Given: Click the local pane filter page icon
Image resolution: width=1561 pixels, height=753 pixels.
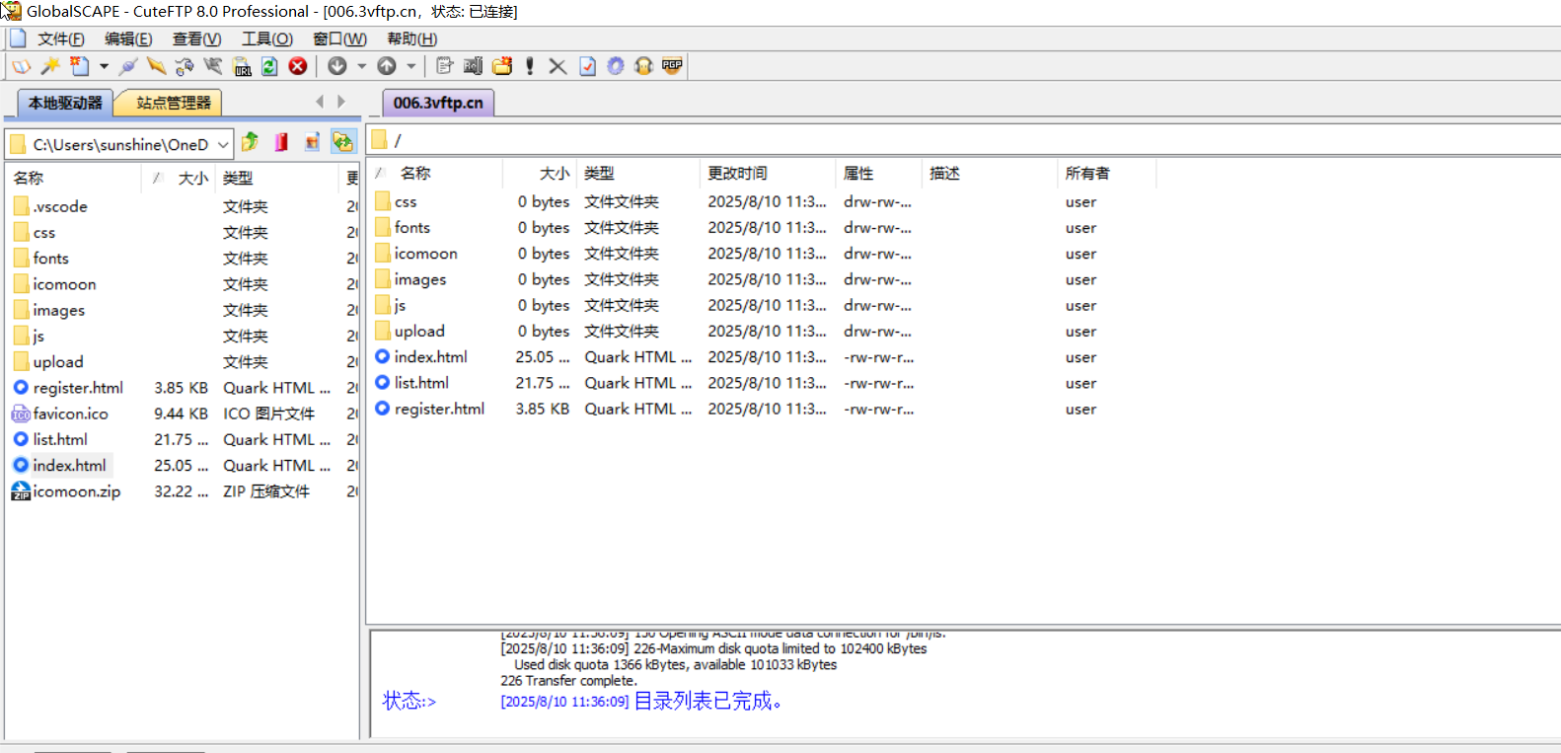Looking at the screenshot, I should tap(312, 142).
